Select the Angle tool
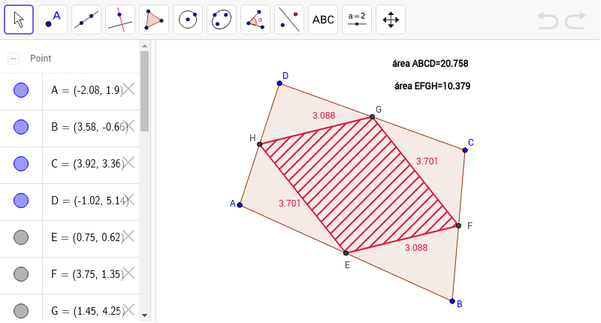Viewport: 601px width, 323px height. click(255, 20)
